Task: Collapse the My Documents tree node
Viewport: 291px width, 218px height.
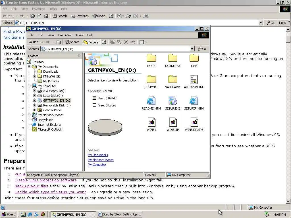Action: coord(29,66)
